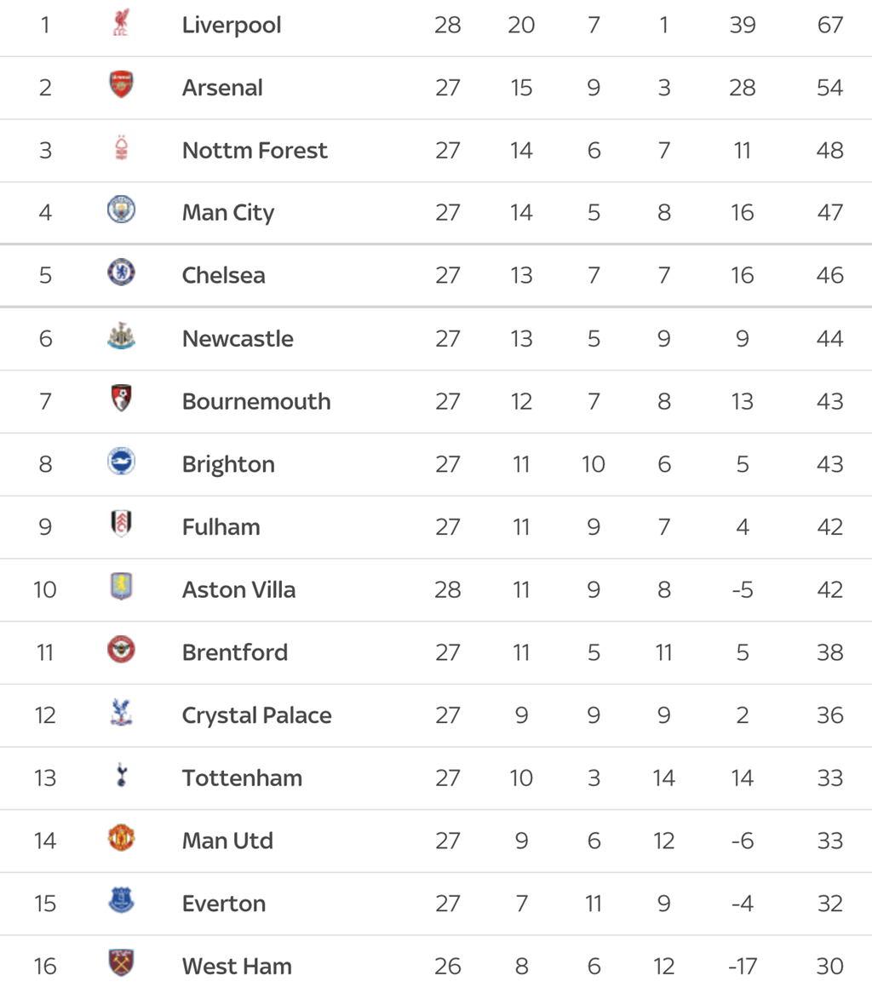Click the Fulham crest icon
The height and width of the screenshot is (993, 872).
(121, 524)
